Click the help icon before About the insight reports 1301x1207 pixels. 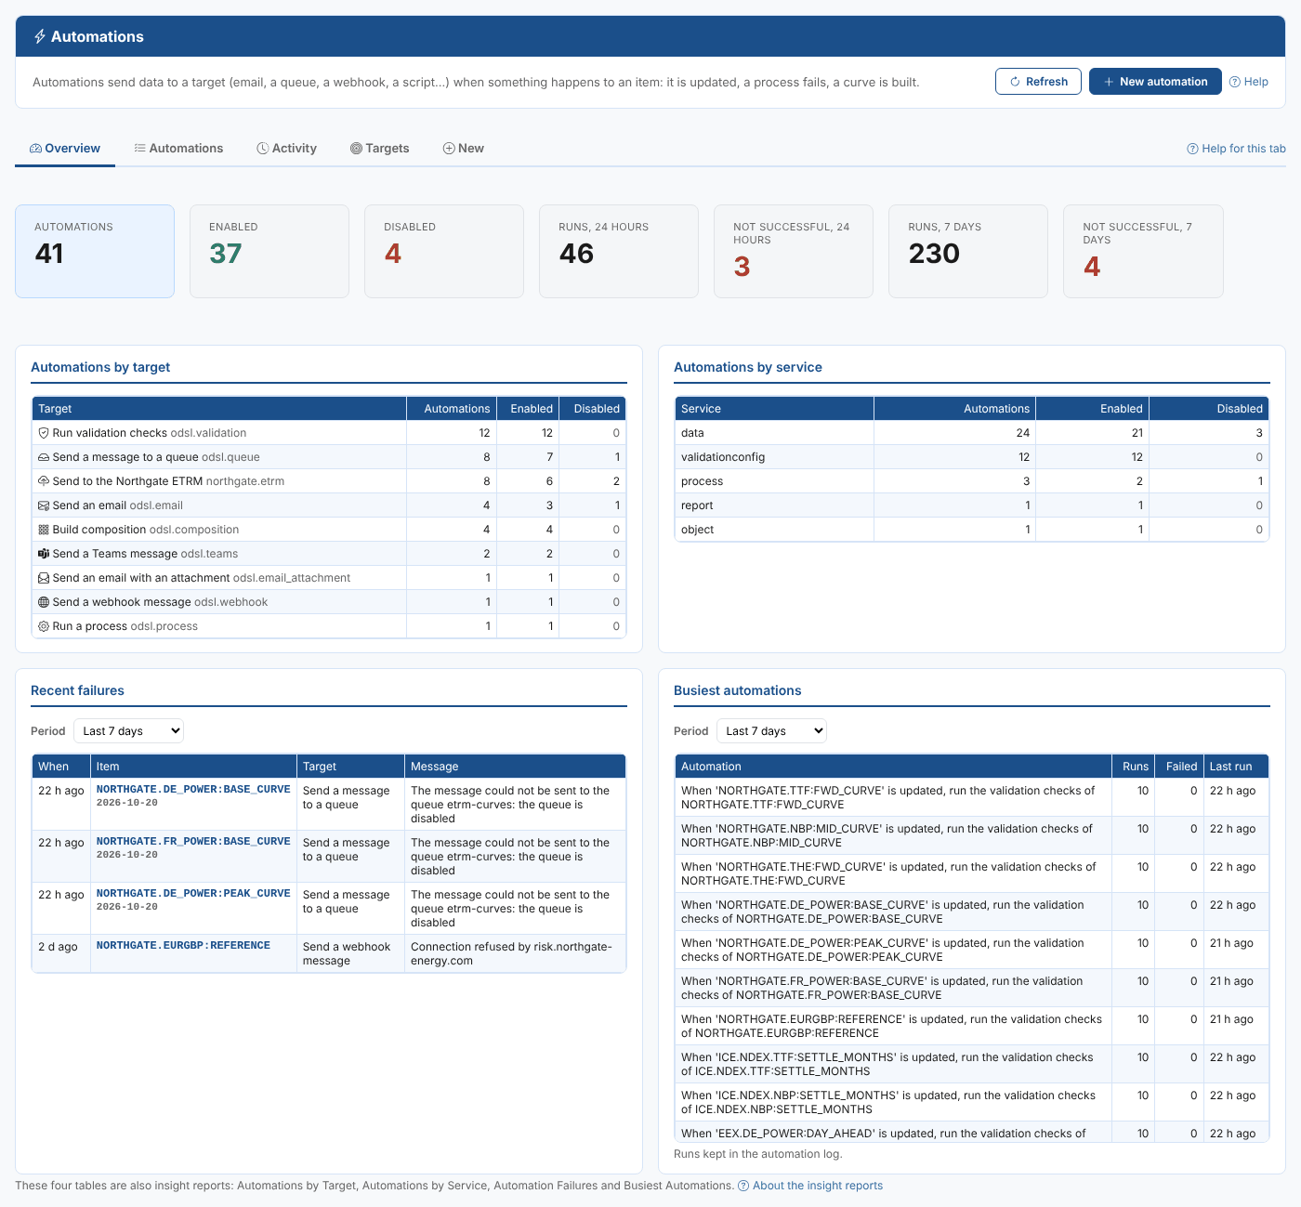coord(743,1186)
